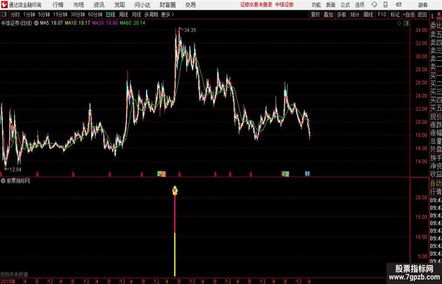Open the 选项 menu
The height and width of the screenshot is (284, 442).
[360, 5]
